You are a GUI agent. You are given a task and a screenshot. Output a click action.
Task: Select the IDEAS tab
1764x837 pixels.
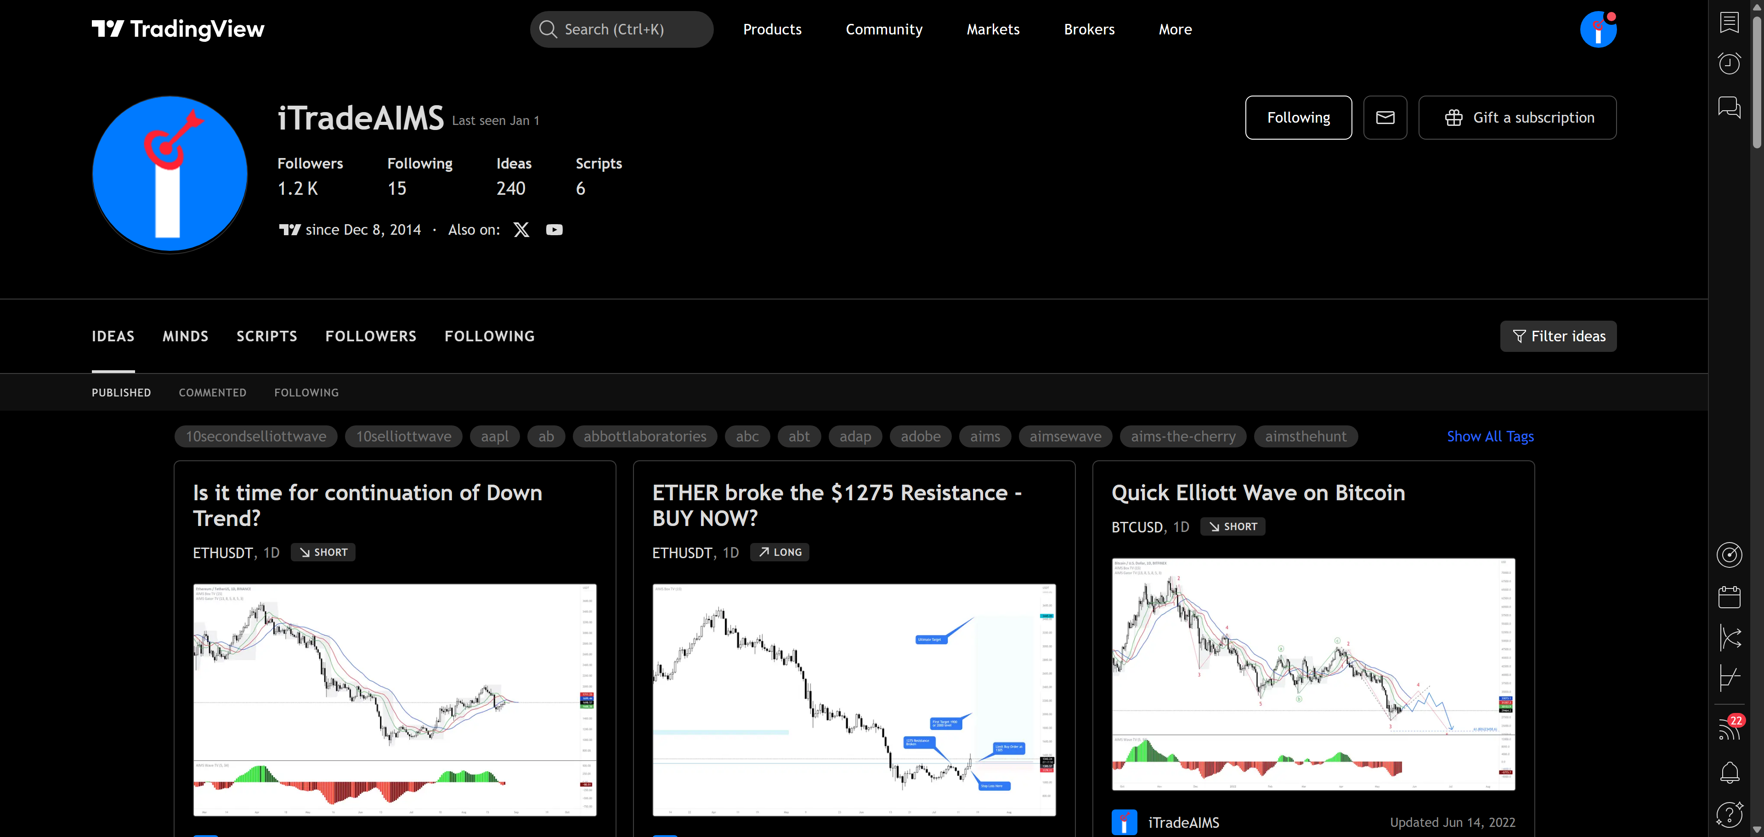point(113,336)
